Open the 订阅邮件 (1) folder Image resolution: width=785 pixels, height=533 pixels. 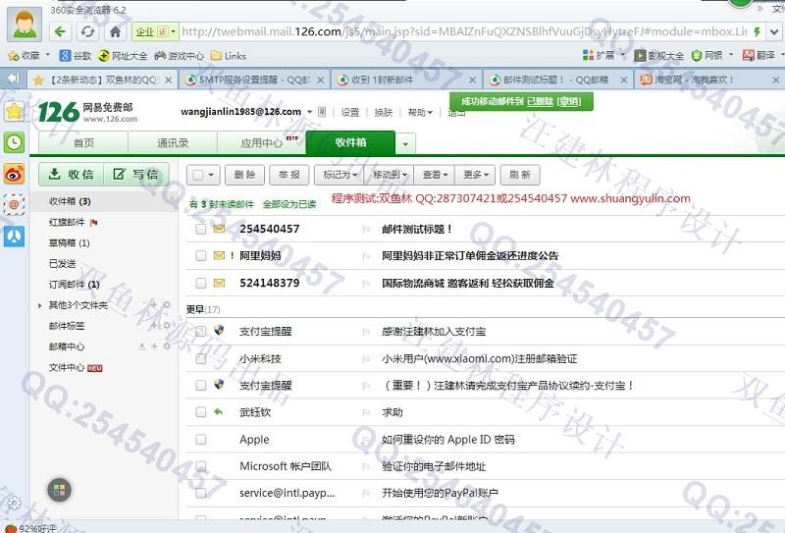coord(75,285)
